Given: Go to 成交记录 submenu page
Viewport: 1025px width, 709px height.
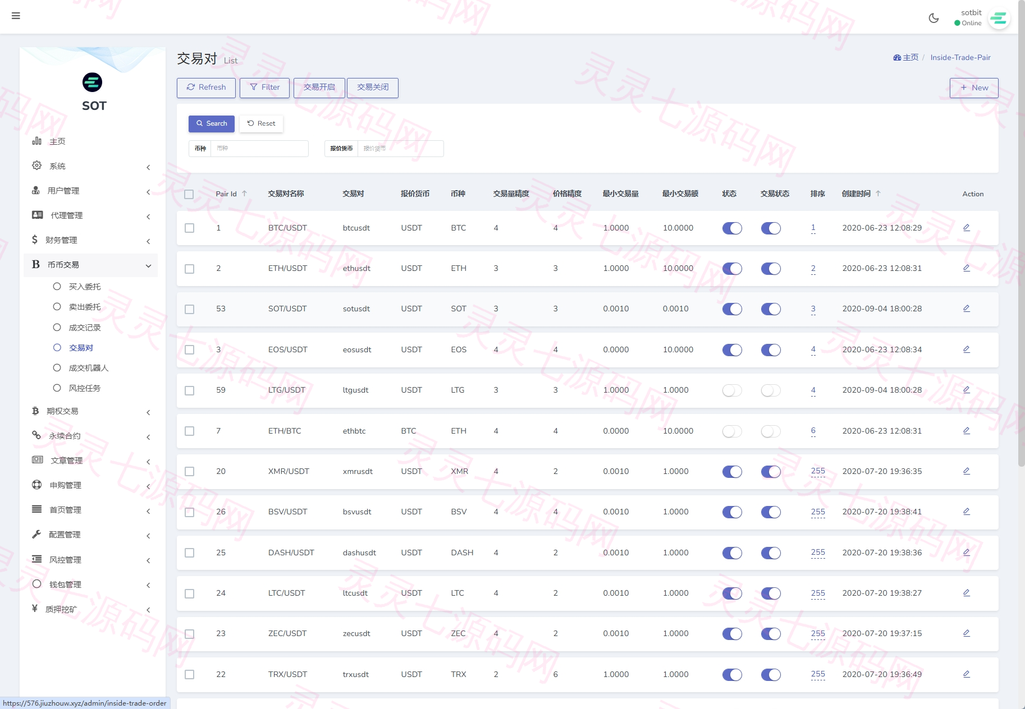Looking at the screenshot, I should [x=85, y=328].
